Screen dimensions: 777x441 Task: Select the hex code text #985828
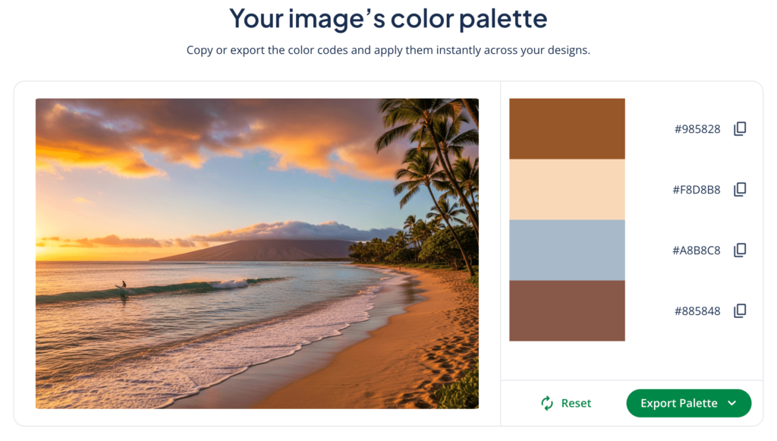click(x=697, y=128)
